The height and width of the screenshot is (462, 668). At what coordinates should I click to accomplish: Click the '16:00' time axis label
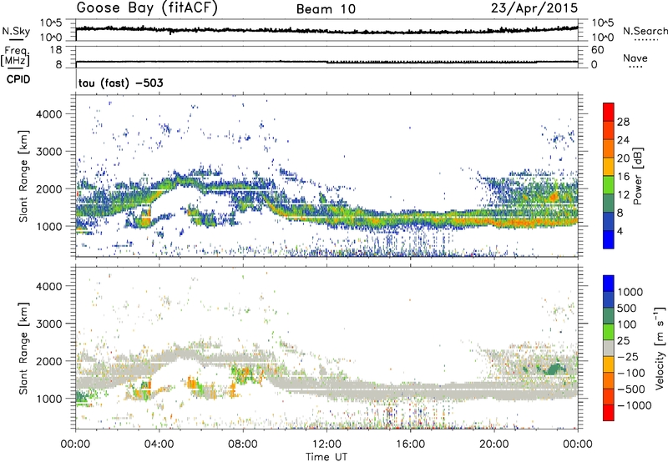pyautogui.click(x=410, y=444)
